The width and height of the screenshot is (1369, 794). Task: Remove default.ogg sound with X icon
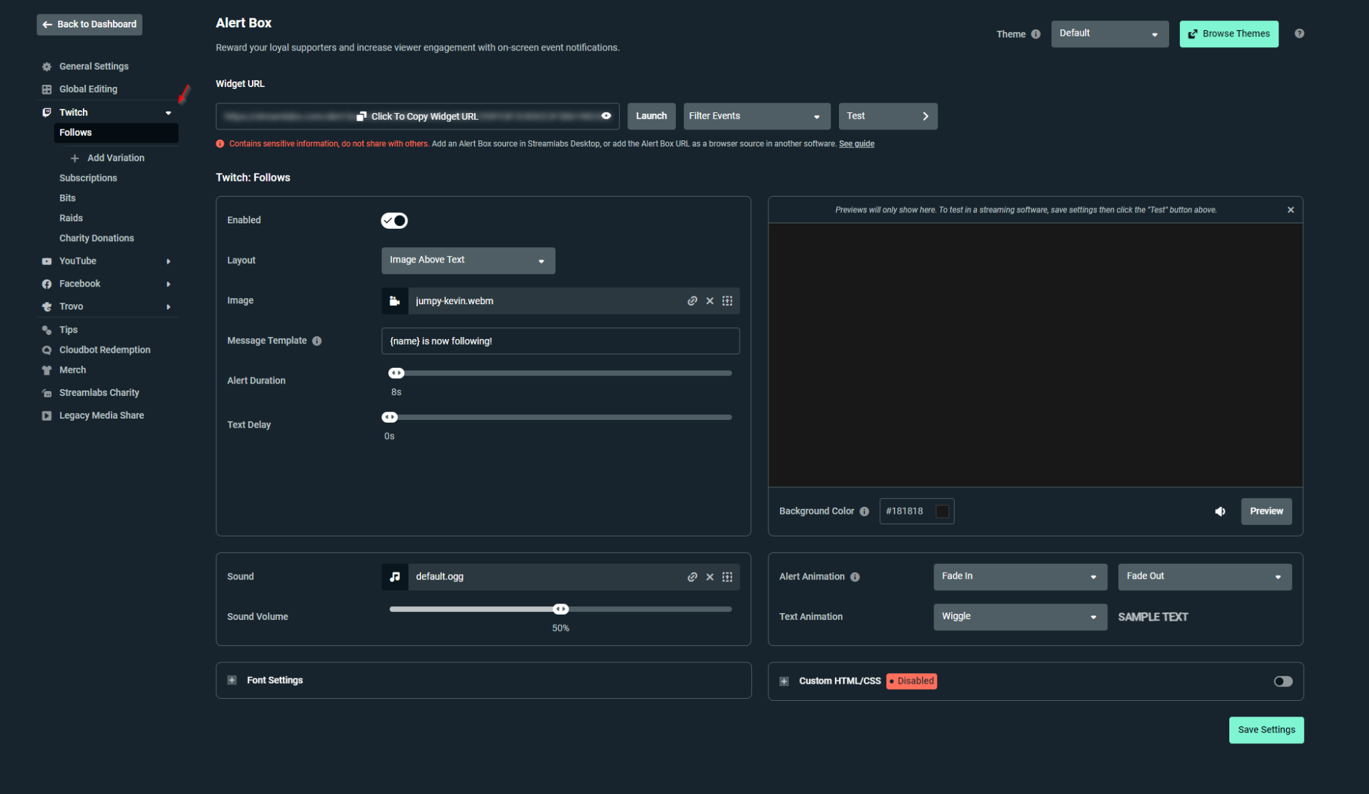point(709,577)
